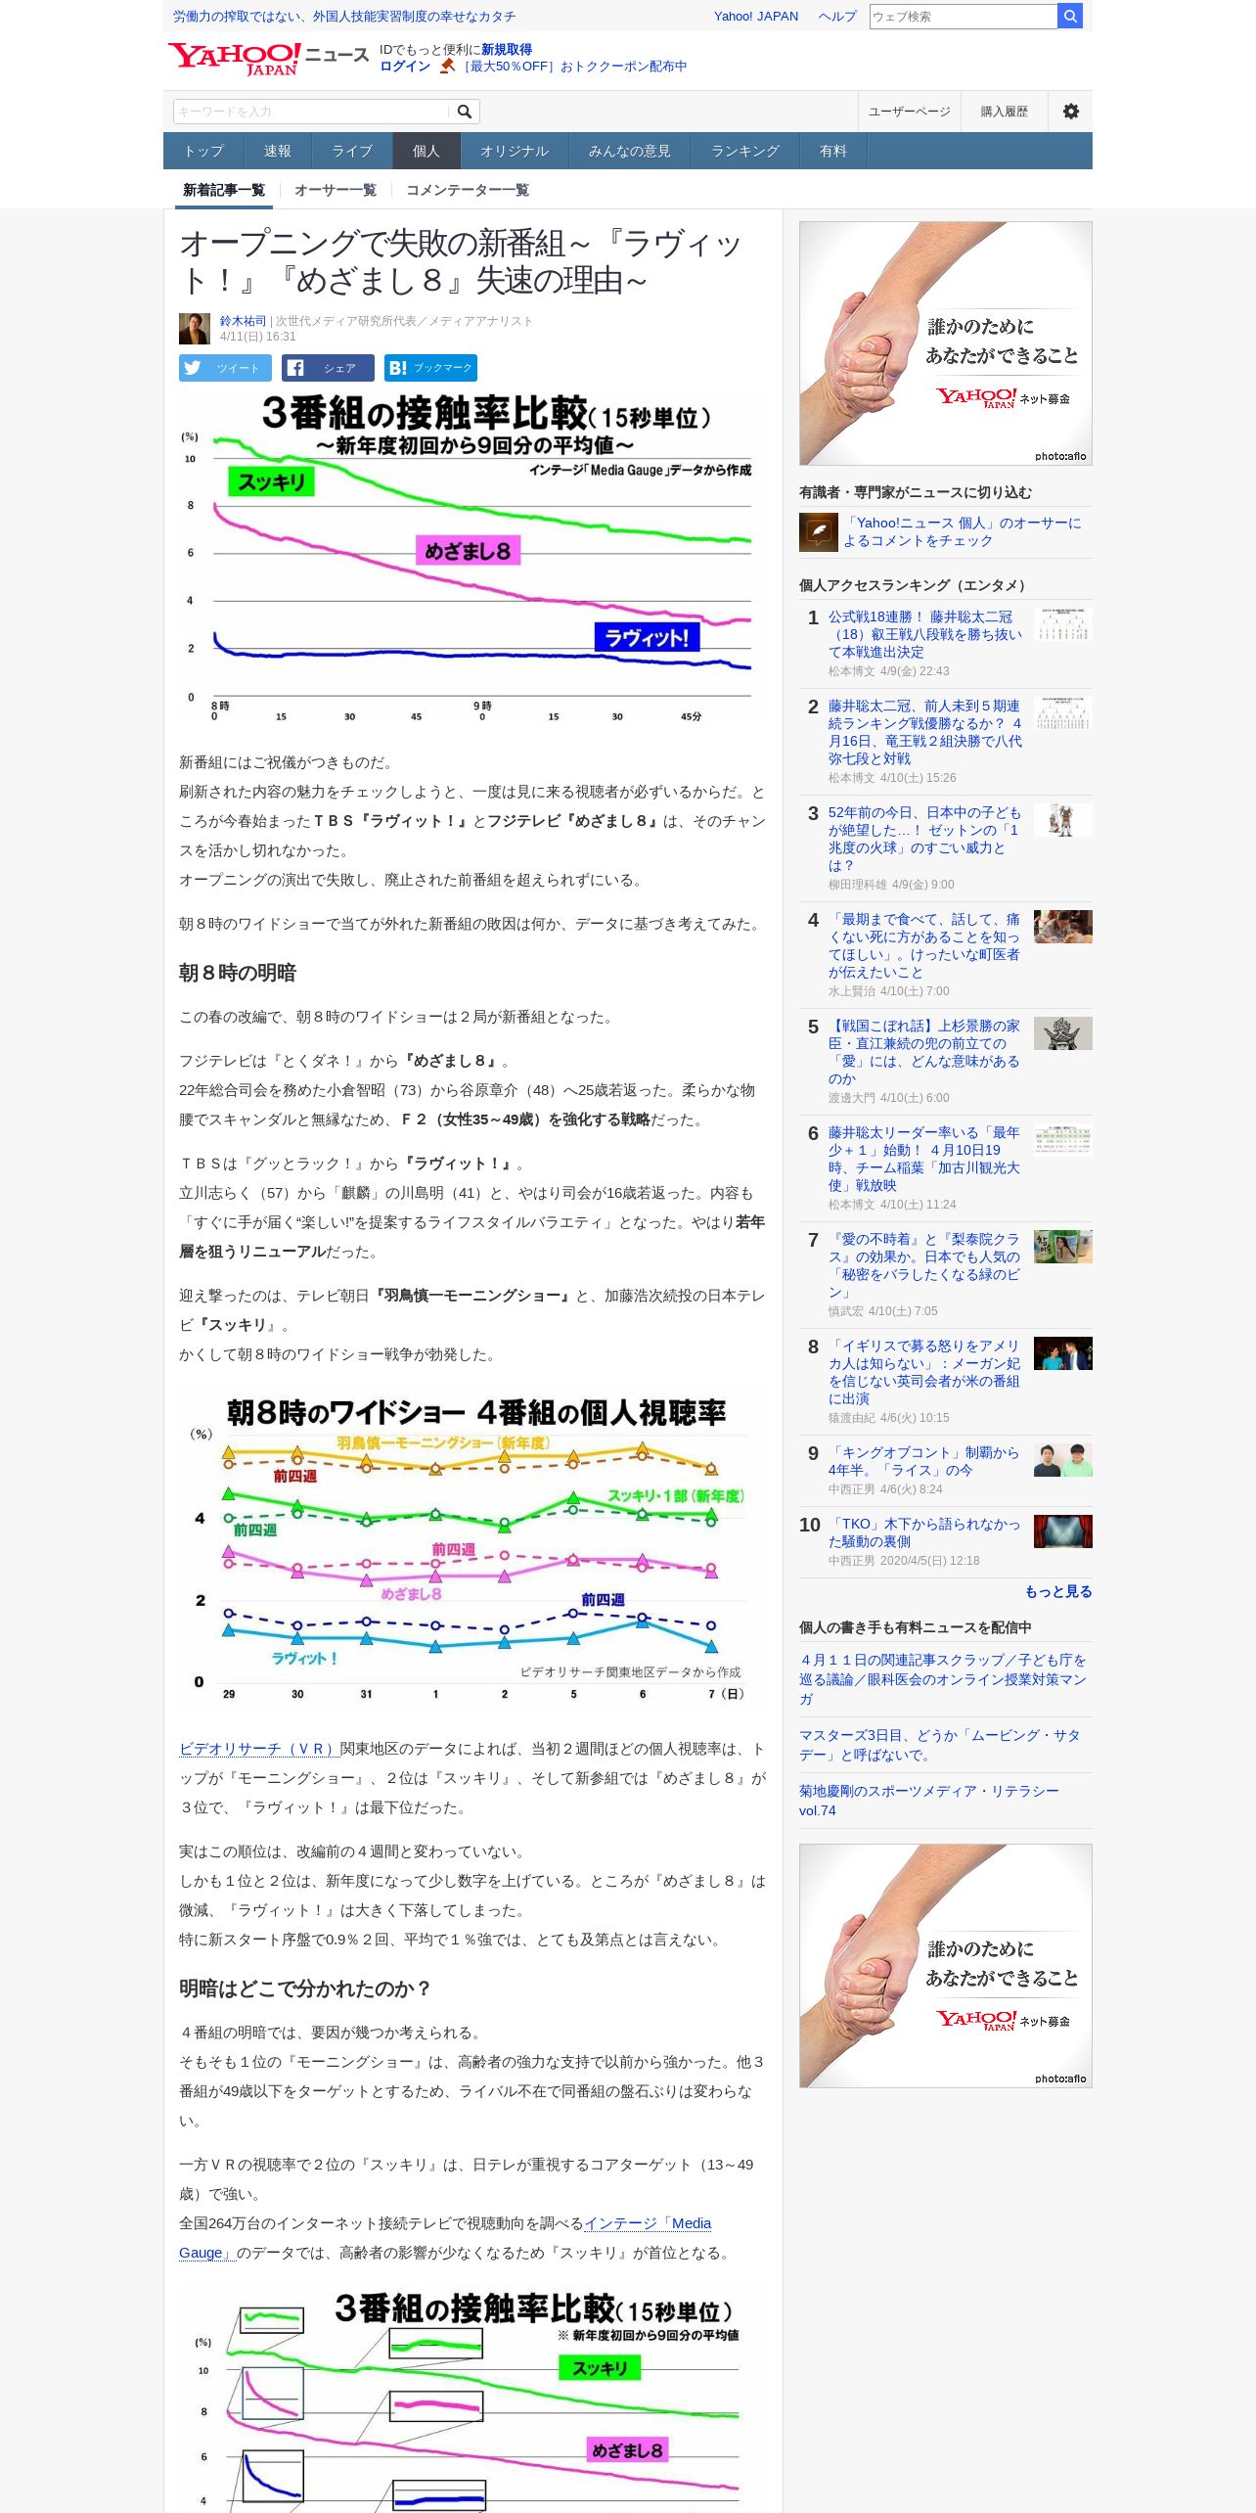Click the ヘルプ link

pyautogui.click(x=837, y=17)
